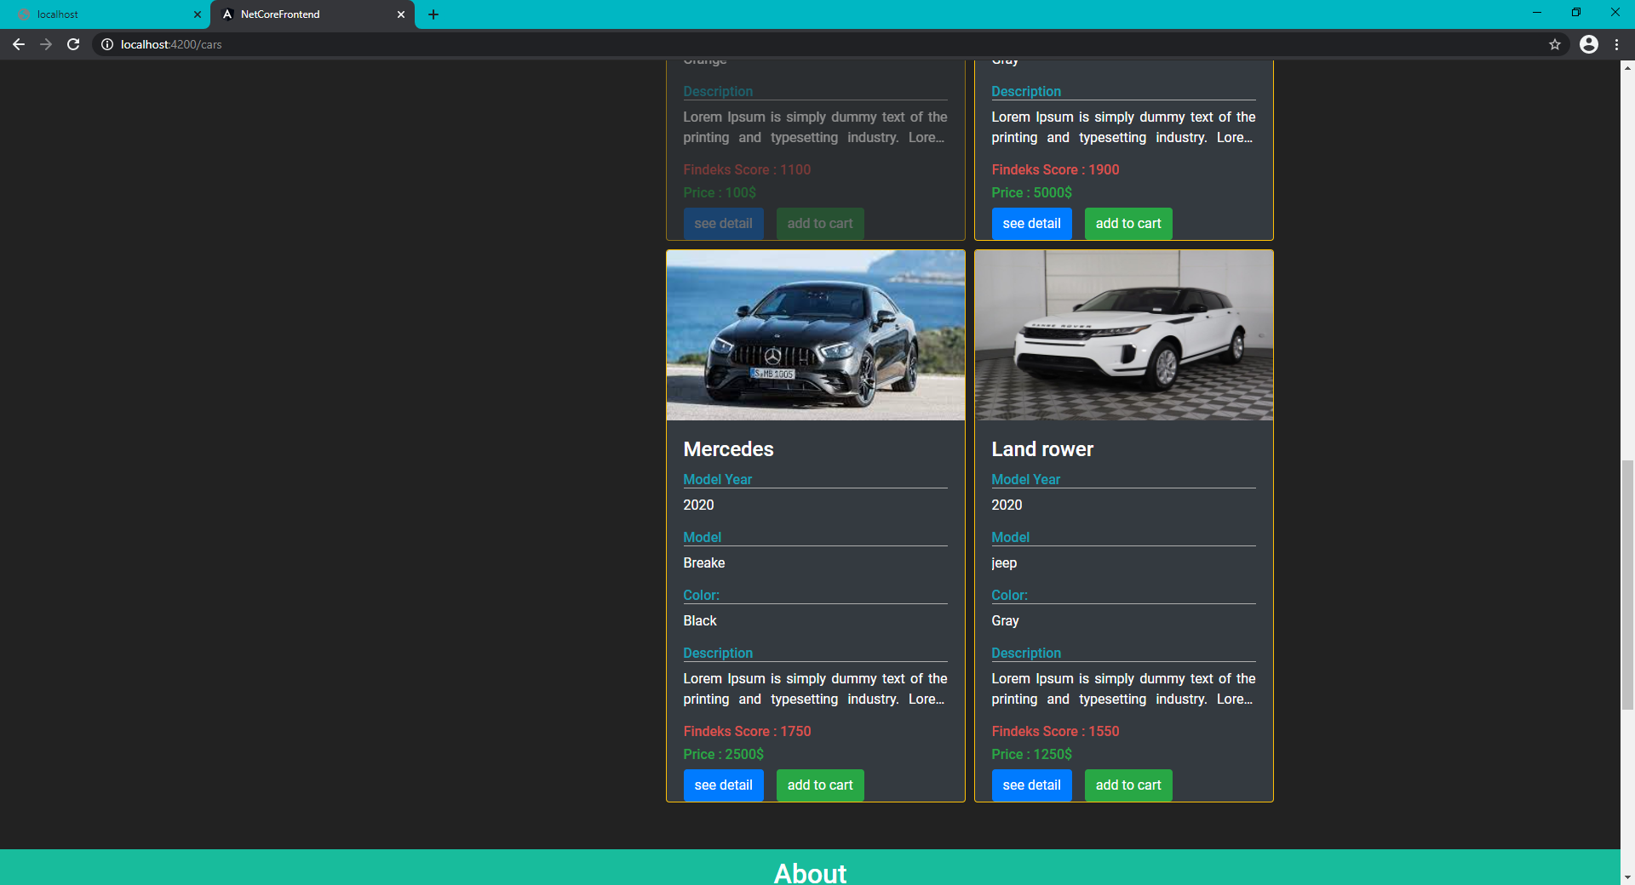Add the 5000$ car to cart

pyautogui.click(x=1128, y=224)
